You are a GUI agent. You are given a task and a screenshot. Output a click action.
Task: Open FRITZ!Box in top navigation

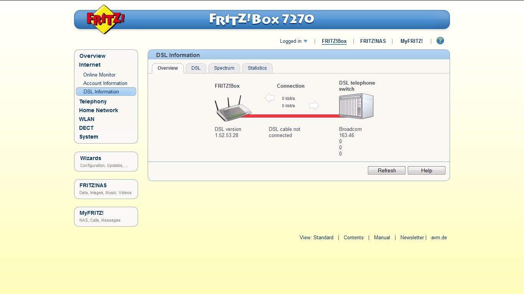pos(334,41)
